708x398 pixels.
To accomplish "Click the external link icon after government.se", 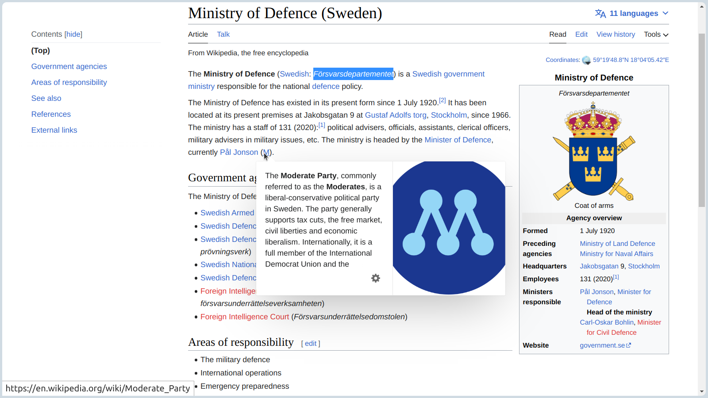I will pos(629,345).
